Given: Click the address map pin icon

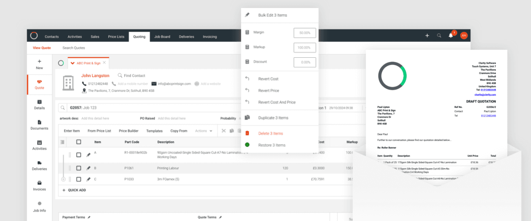Looking at the screenshot, I should (x=84, y=90).
